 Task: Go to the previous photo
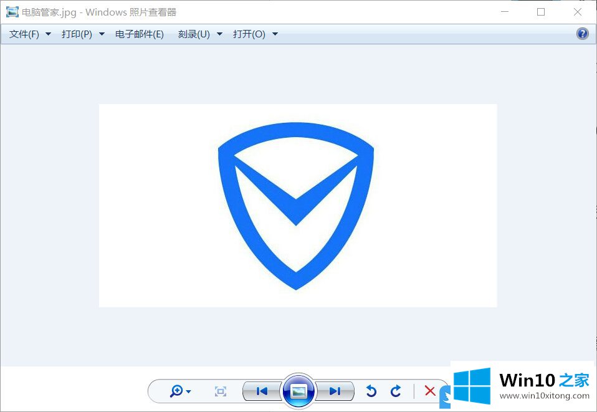tap(262, 391)
